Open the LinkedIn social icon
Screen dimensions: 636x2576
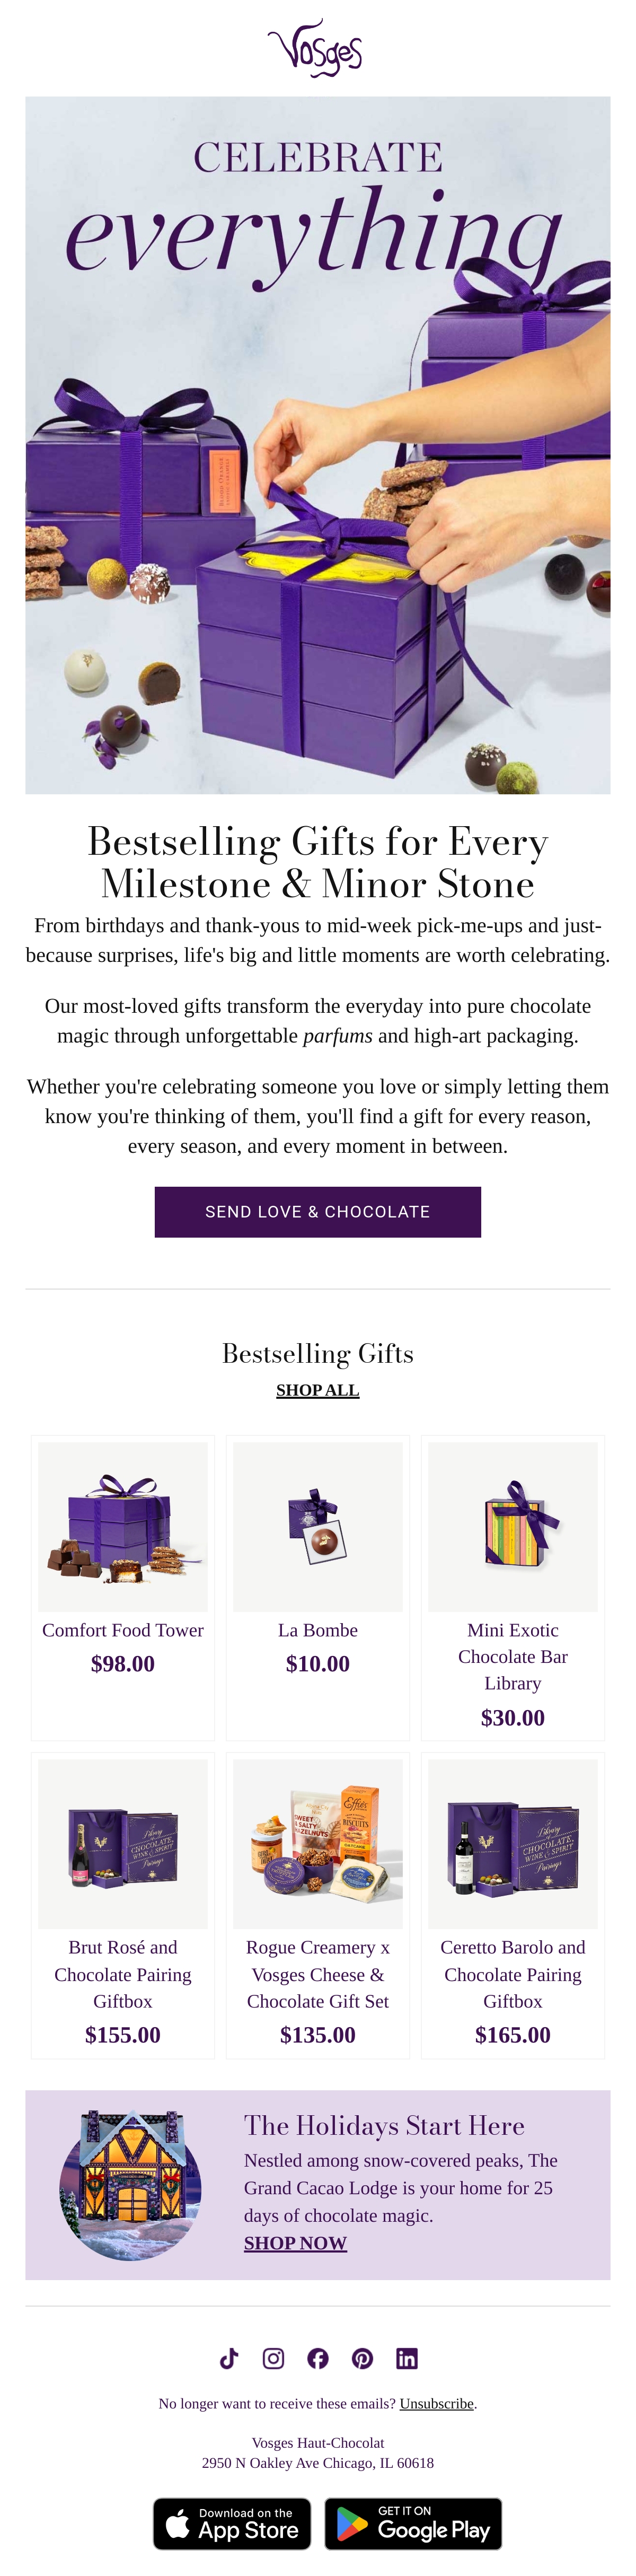click(x=407, y=2358)
